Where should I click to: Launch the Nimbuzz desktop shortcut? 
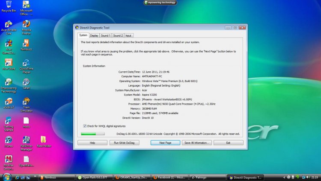[x=26, y=45]
